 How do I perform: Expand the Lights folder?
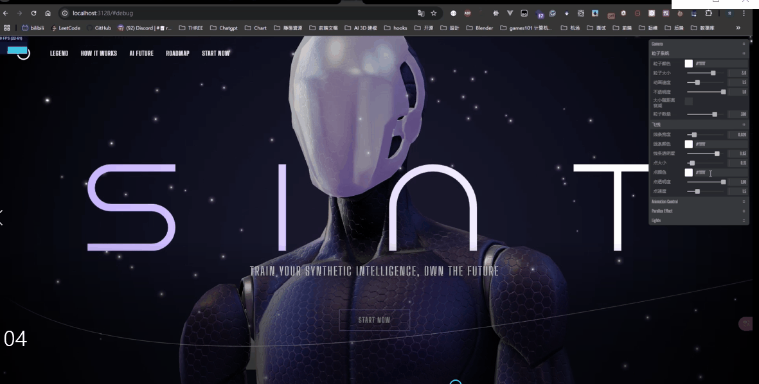[x=699, y=220]
